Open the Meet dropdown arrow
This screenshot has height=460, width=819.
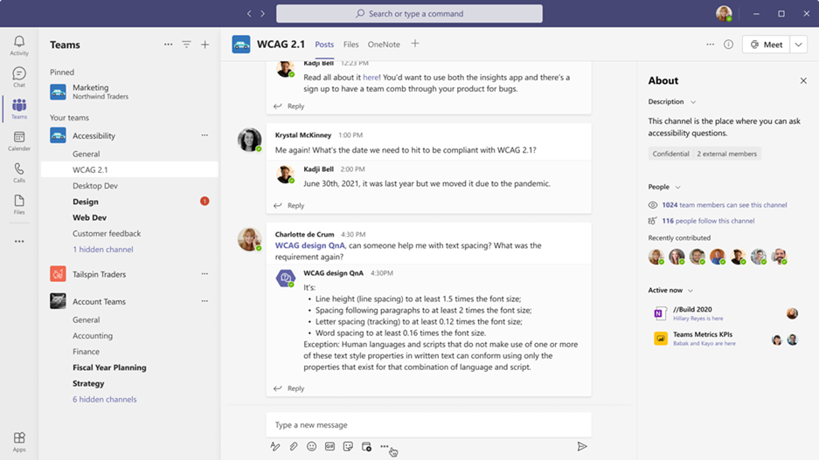[799, 45]
